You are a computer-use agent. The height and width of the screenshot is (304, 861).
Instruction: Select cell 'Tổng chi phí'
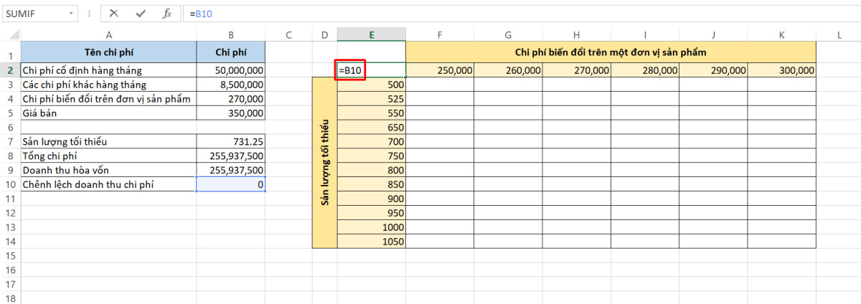pos(108,156)
